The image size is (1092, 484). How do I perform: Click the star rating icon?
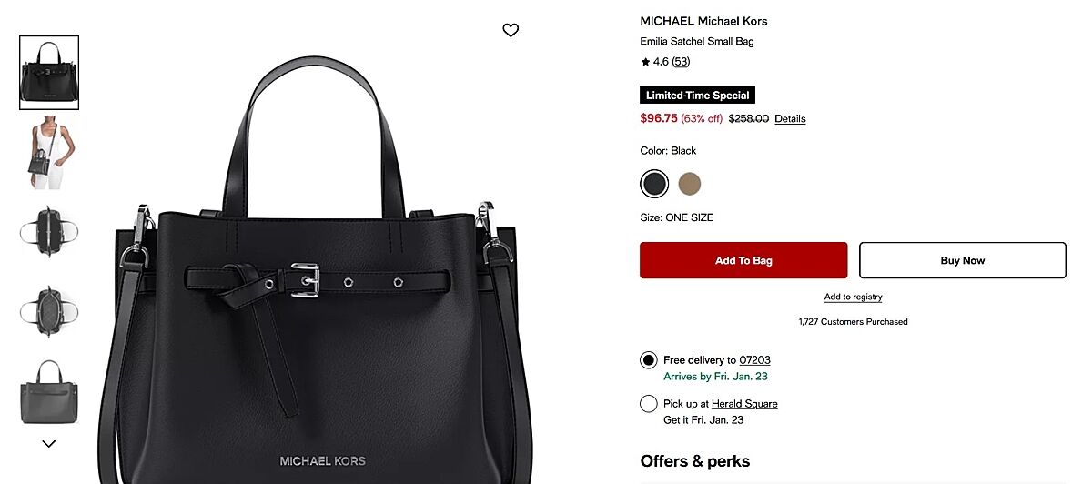[645, 62]
